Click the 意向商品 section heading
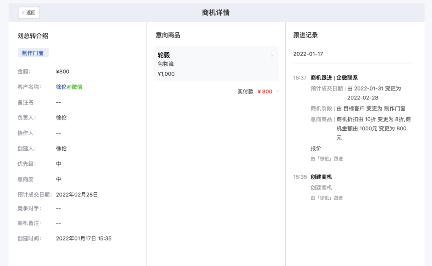Screen dimensions: 432x266 pyautogui.click(x=168, y=35)
